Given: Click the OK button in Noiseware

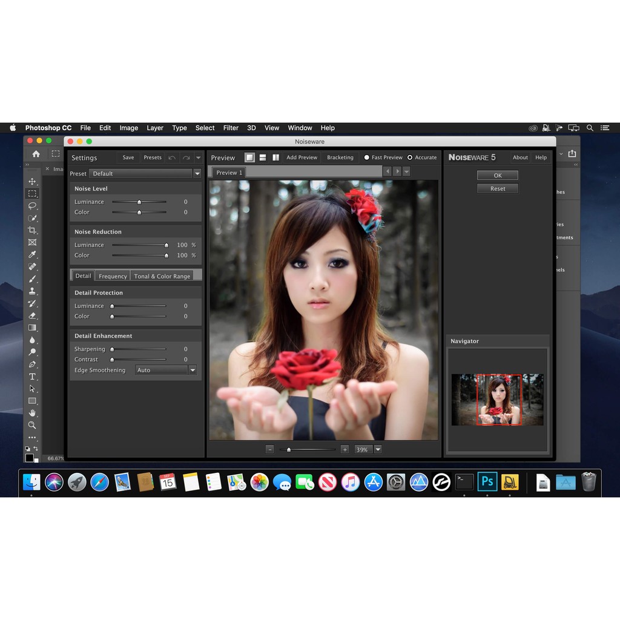Looking at the screenshot, I should [x=497, y=175].
